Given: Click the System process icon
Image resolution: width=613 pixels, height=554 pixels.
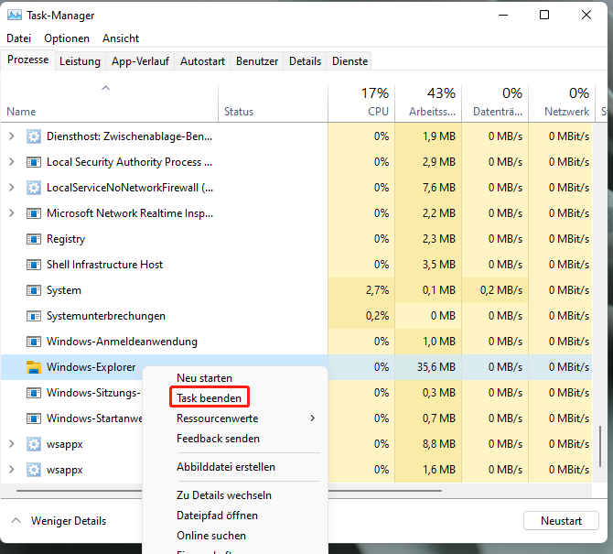Looking at the screenshot, I should pyautogui.click(x=34, y=290).
